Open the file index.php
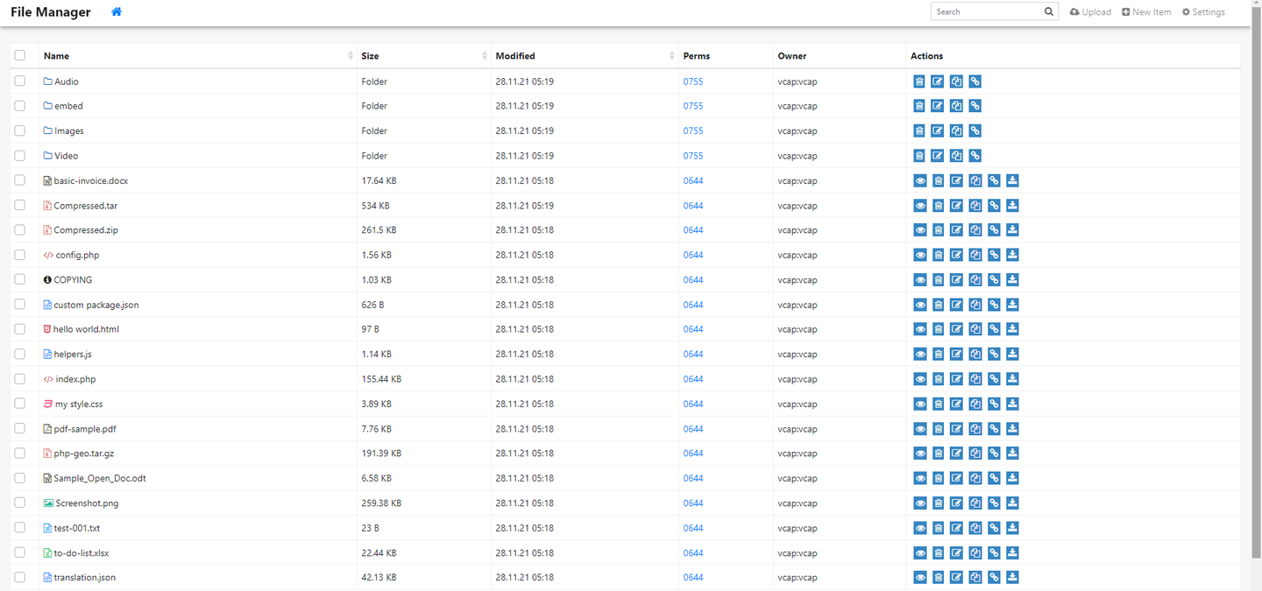The image size is (1262, 591). pyautogui.click(x=75, y=379)
